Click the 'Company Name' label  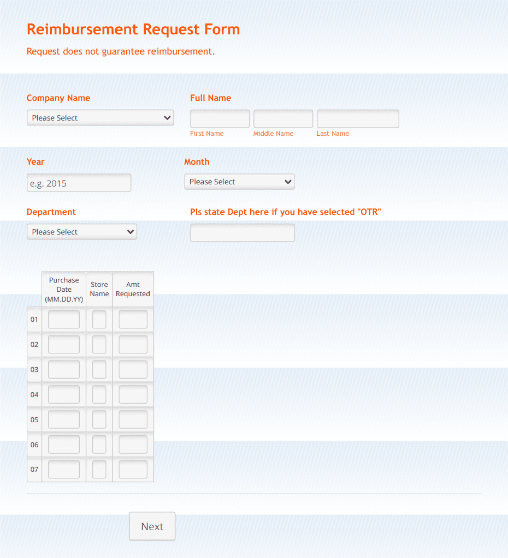58,98
